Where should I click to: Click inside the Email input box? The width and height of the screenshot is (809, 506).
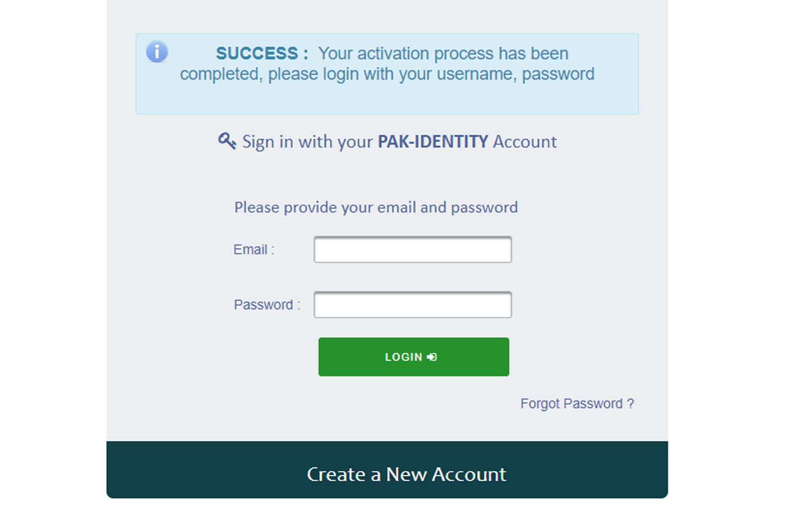[x=412, y=249]
